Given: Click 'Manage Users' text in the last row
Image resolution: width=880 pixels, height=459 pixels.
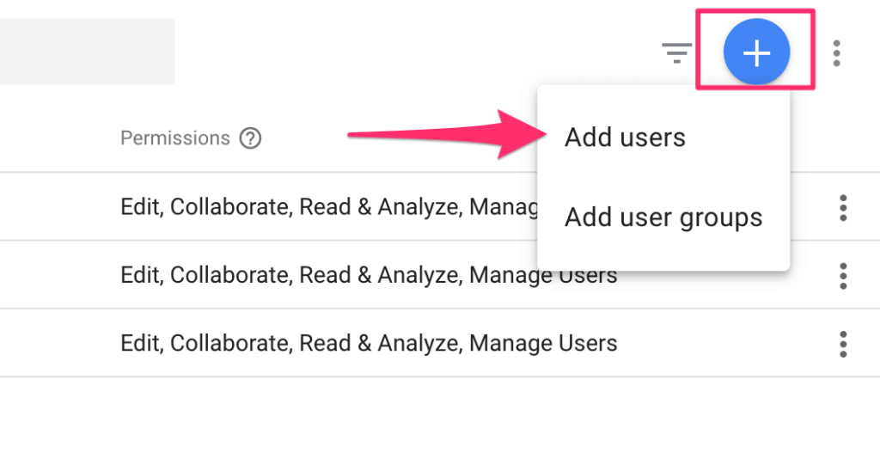Looking at the screenshot, I should tap(543, 343).
